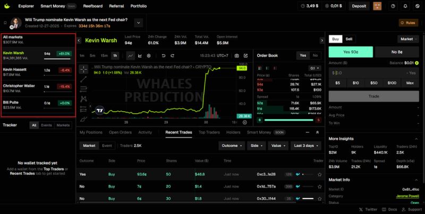Open the user avatar profile icon
The width and height of the screenshot is (425, 214).
click(x=377, y=6)
